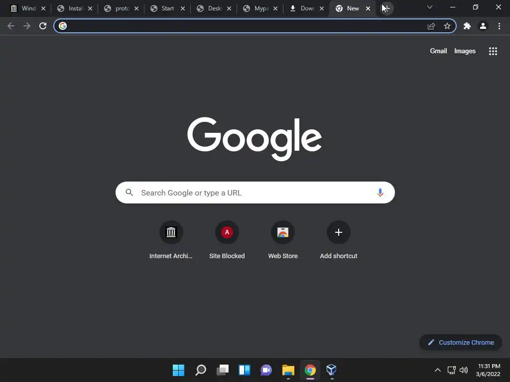Close the Wind tab
The image size is (510, 382).
point(43,8)
